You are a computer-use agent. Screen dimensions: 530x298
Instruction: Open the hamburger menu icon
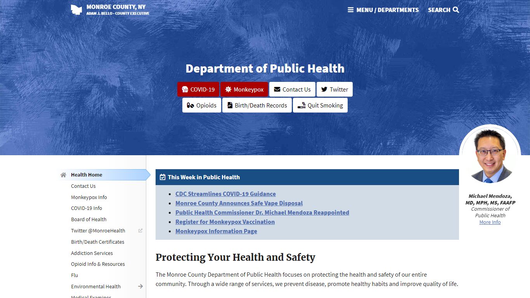click(x=351, y=10)
